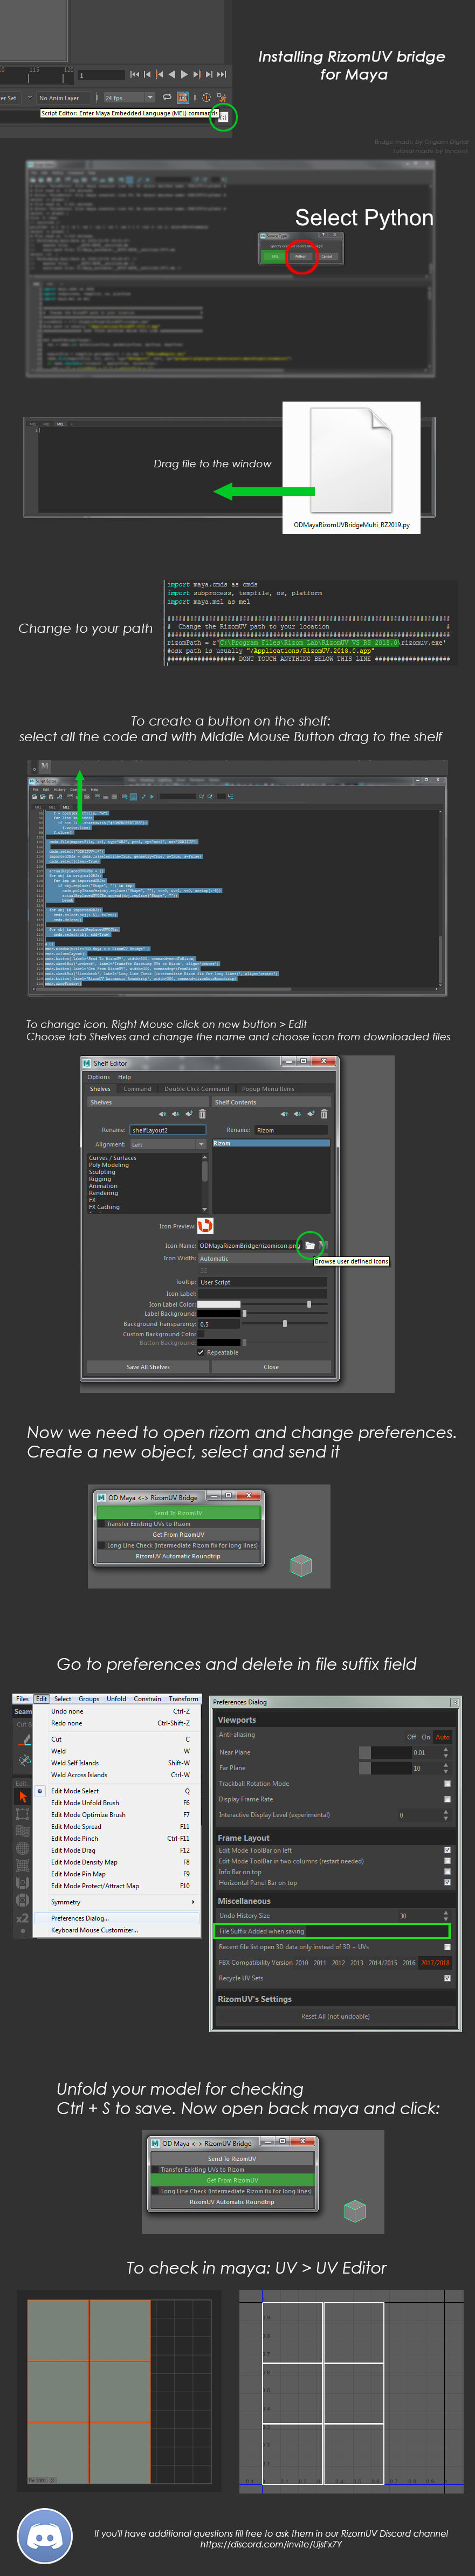Open Help menu in Shelf Editor
Screen dimensions: 475x2576
(125, 1077)
